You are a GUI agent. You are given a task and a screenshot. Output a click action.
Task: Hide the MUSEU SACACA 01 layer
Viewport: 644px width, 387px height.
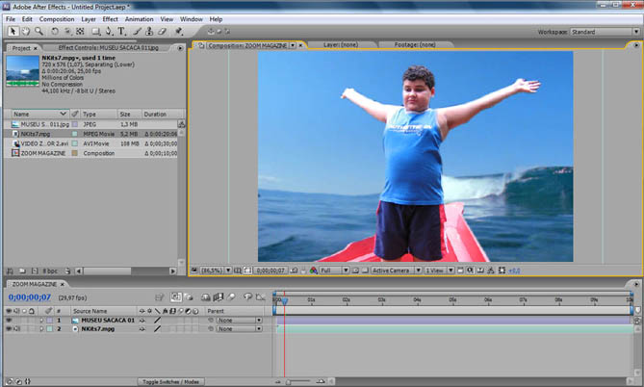(x=9, y=320)
